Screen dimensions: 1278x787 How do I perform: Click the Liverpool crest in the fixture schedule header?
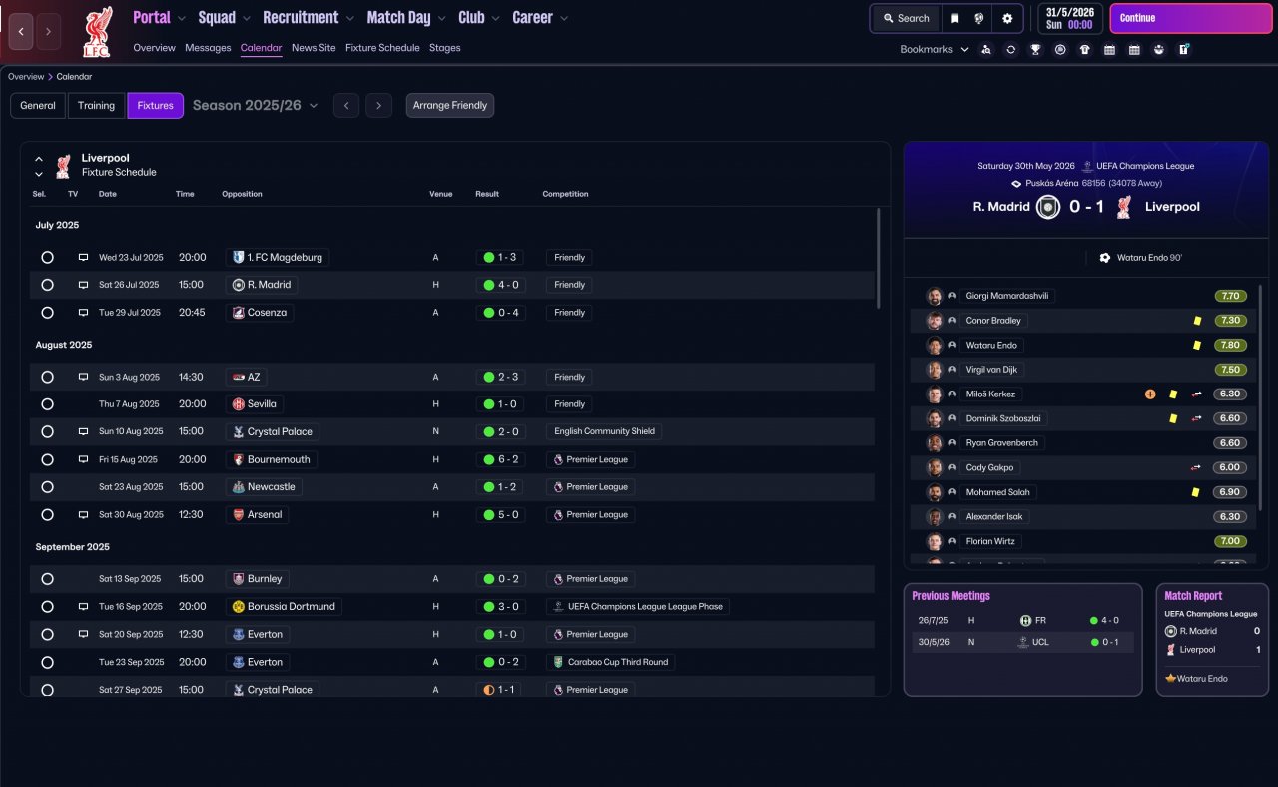tap(64, 165)
